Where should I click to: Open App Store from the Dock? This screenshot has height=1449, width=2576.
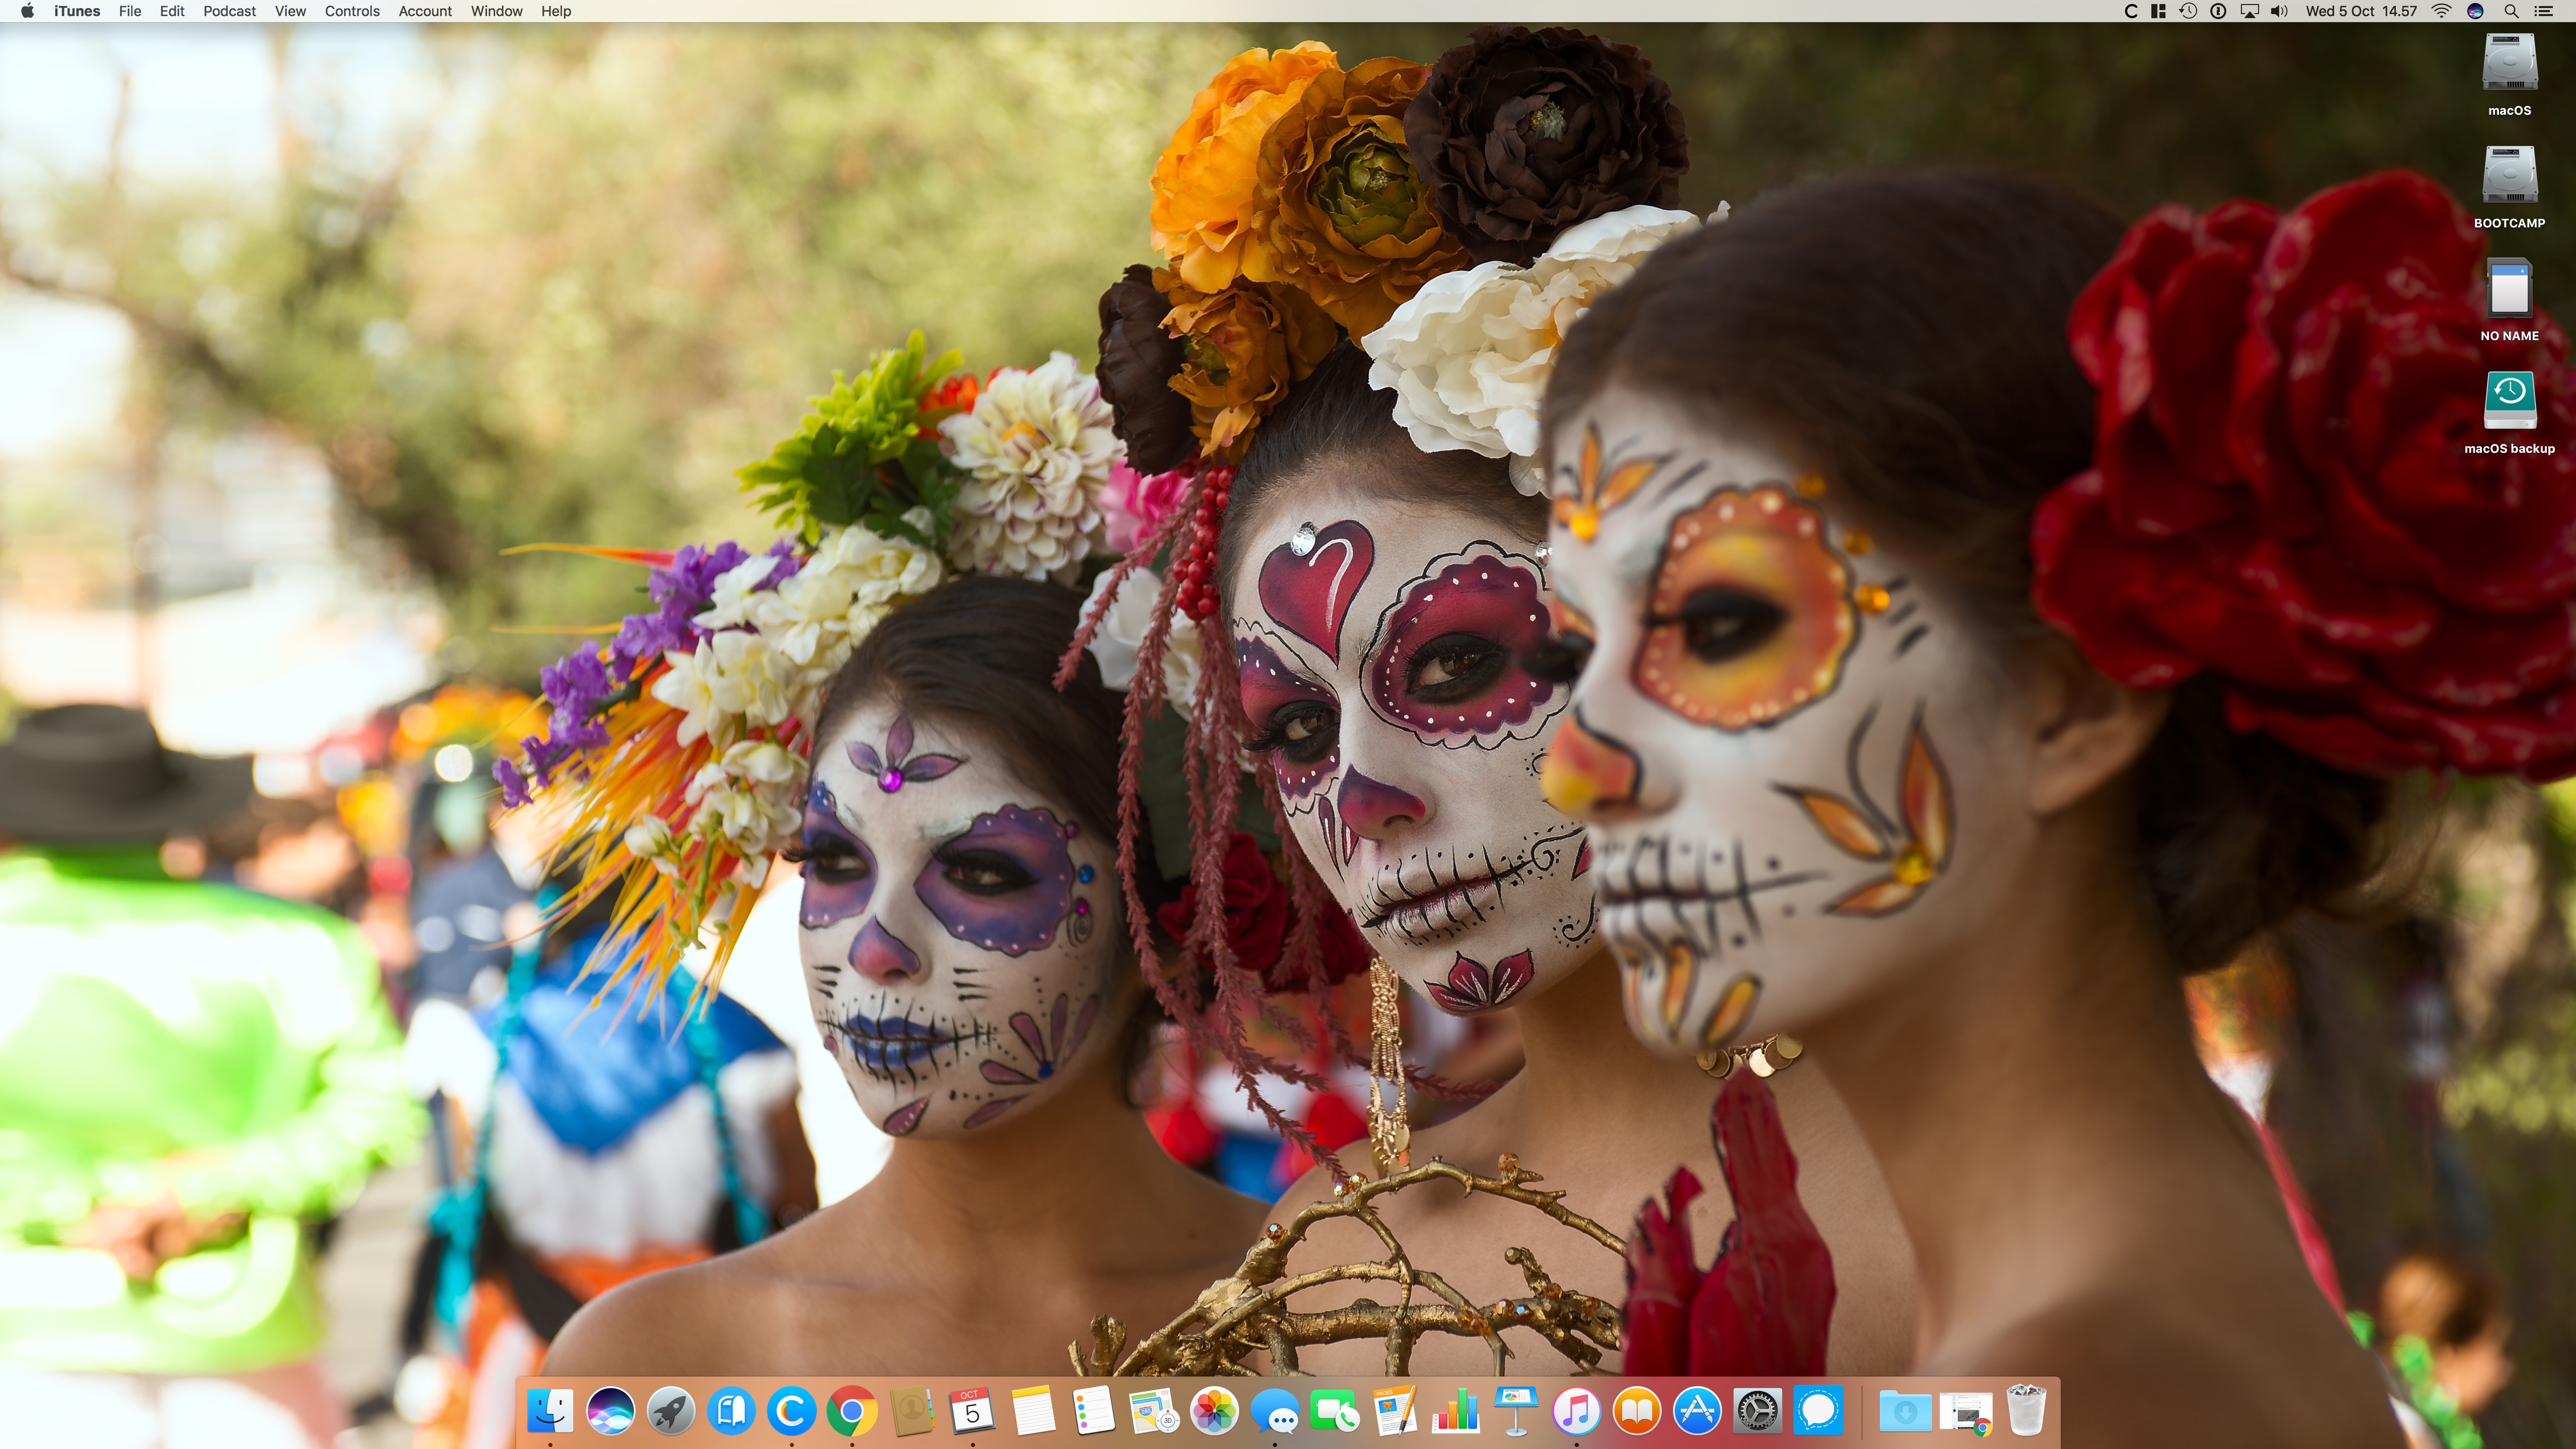[1697, 1411]
